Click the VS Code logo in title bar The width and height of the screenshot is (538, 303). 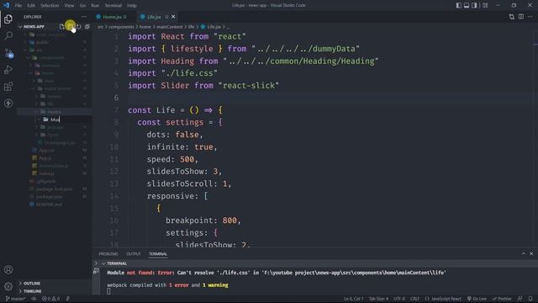[6, 5]
